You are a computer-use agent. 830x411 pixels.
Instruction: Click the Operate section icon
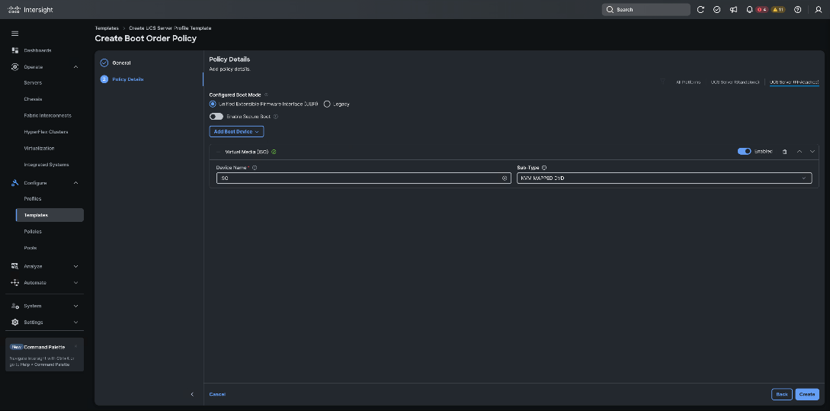pos(14,67)
